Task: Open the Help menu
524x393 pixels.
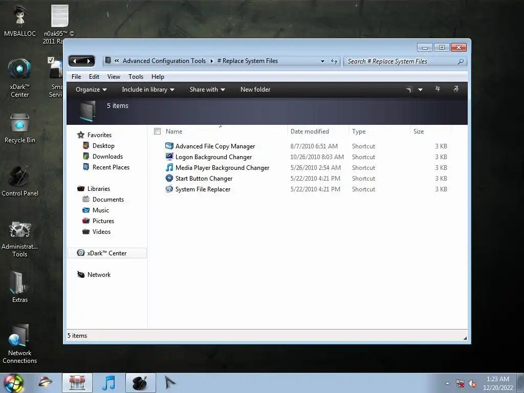Action: (x=158, y=77)
